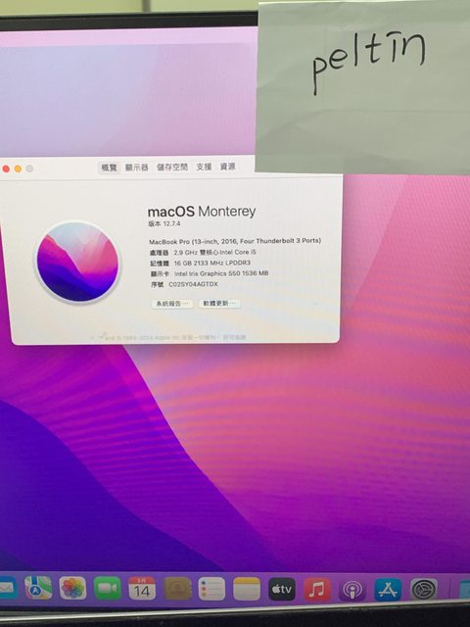The height and width of the screenshot is (627, 470).
Task: Open System Preferences from the dock
Action: pos(424,589)
